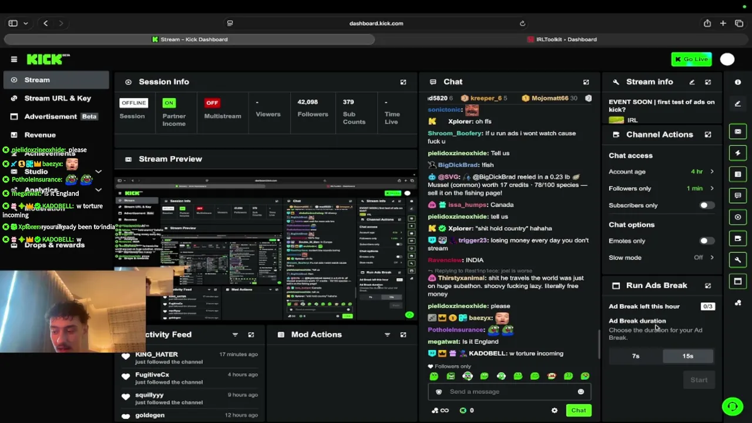Click Safari's Share icon

coord(707,23)
